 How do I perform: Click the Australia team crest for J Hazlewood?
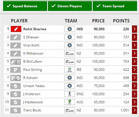coord(70,102)
